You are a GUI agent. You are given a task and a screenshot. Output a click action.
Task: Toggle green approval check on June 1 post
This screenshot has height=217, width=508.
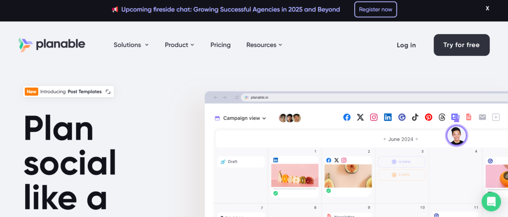tap(275, 193)
